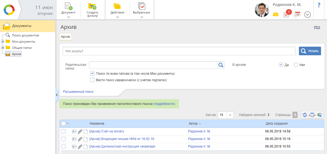Select the Нет radio button
The height and width of the screenshot is (154, 327).
pyautogui.click(x=296, y=65)
